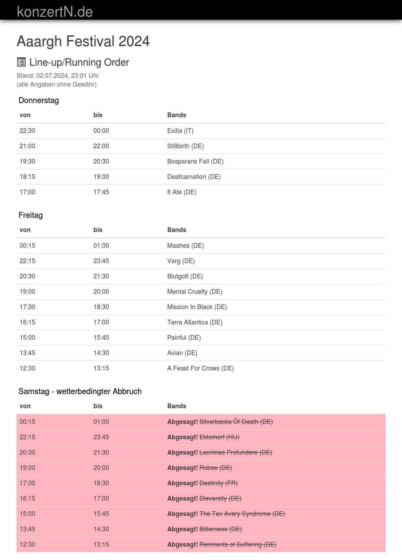Click the list icon beside Line-up/Running Order
This screenshot has width=402, height=560.
click(x=21, y=62)
